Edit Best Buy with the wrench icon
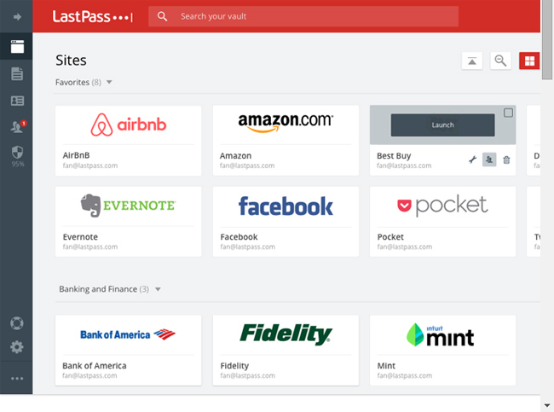This screenshot has height=412, width=554. (472, 160)
